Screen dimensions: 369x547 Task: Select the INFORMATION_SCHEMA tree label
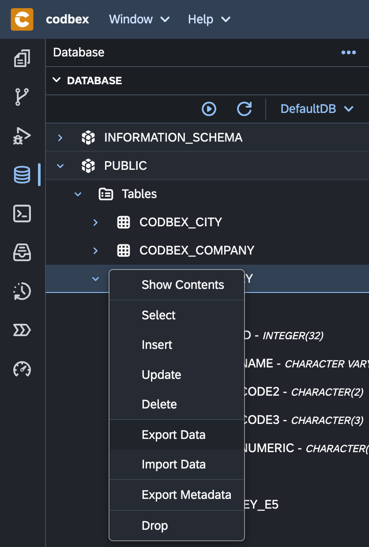coord(173,138)
